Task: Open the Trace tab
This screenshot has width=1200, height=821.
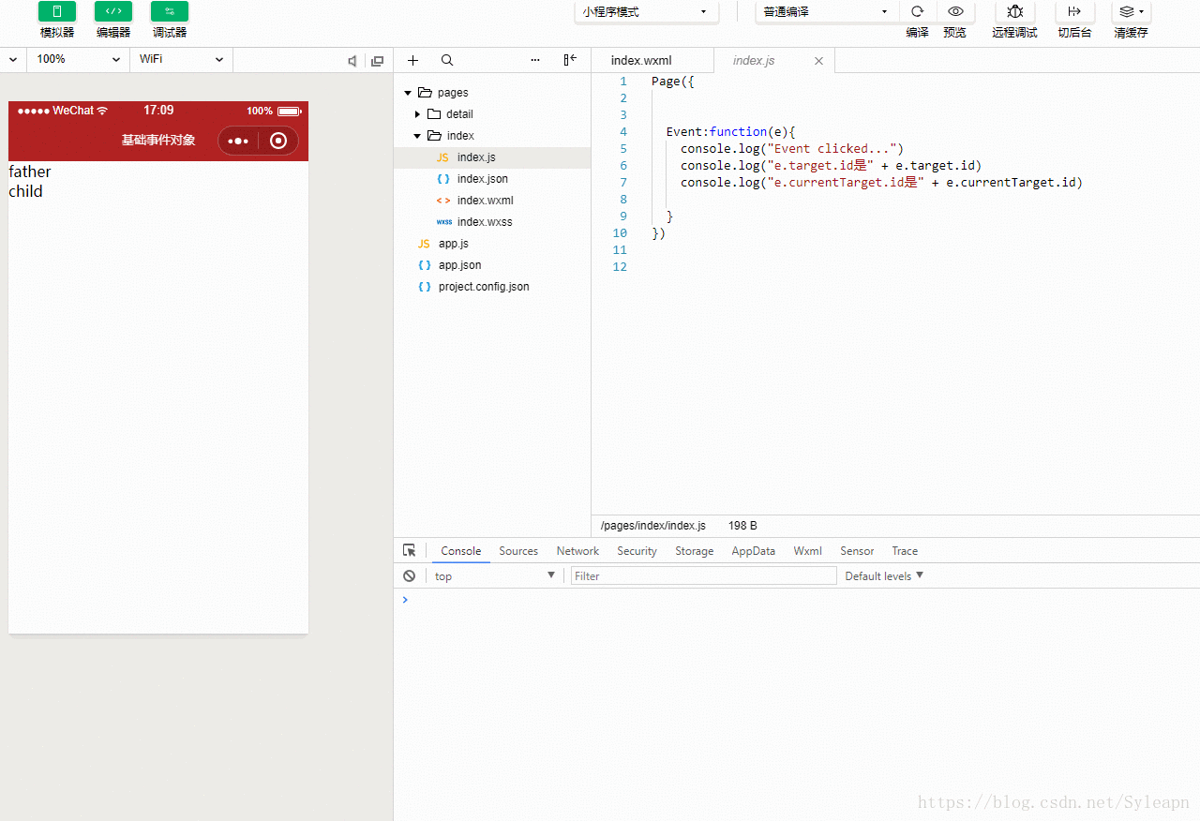Action: click(x=905, y=551)
